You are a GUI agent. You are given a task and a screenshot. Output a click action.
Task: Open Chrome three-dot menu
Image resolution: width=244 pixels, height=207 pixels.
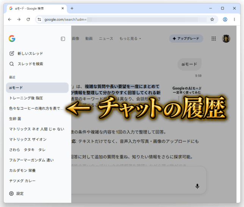tap(235, 19)
